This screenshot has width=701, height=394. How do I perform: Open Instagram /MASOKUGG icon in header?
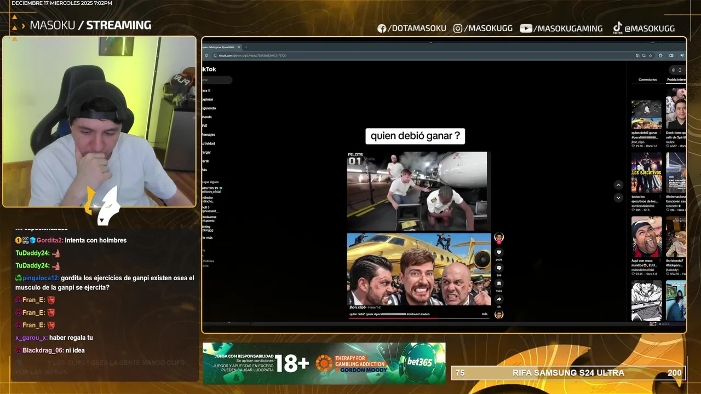point(458,28)
